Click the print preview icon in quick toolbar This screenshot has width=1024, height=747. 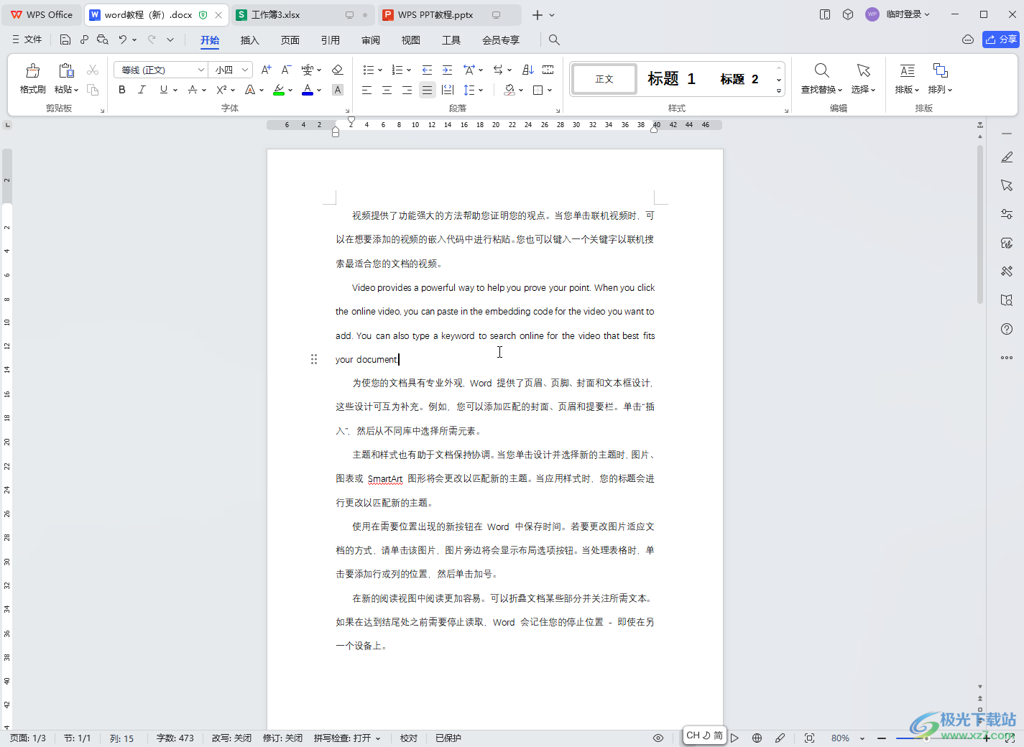coord(103,40)
